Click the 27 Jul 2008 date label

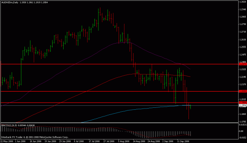point(109,141)
